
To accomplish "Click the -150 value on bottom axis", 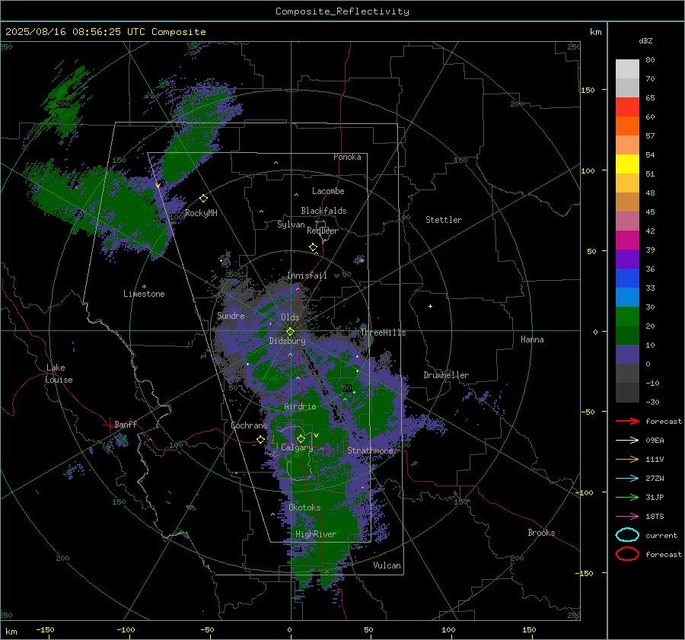I will pos(45,629).
